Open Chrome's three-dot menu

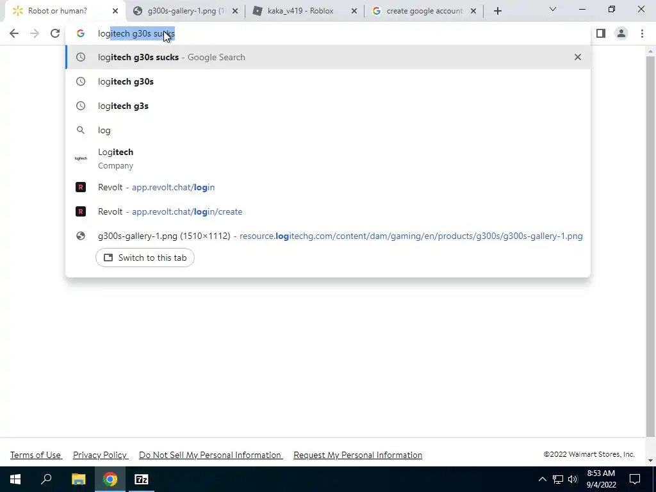coord(642,33)
